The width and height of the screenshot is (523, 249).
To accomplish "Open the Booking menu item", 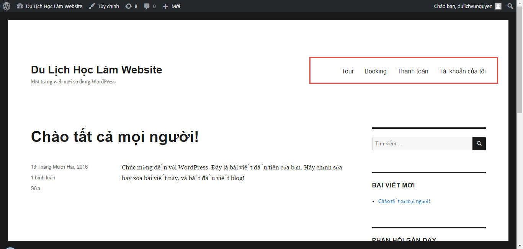I will pos(376,71).
